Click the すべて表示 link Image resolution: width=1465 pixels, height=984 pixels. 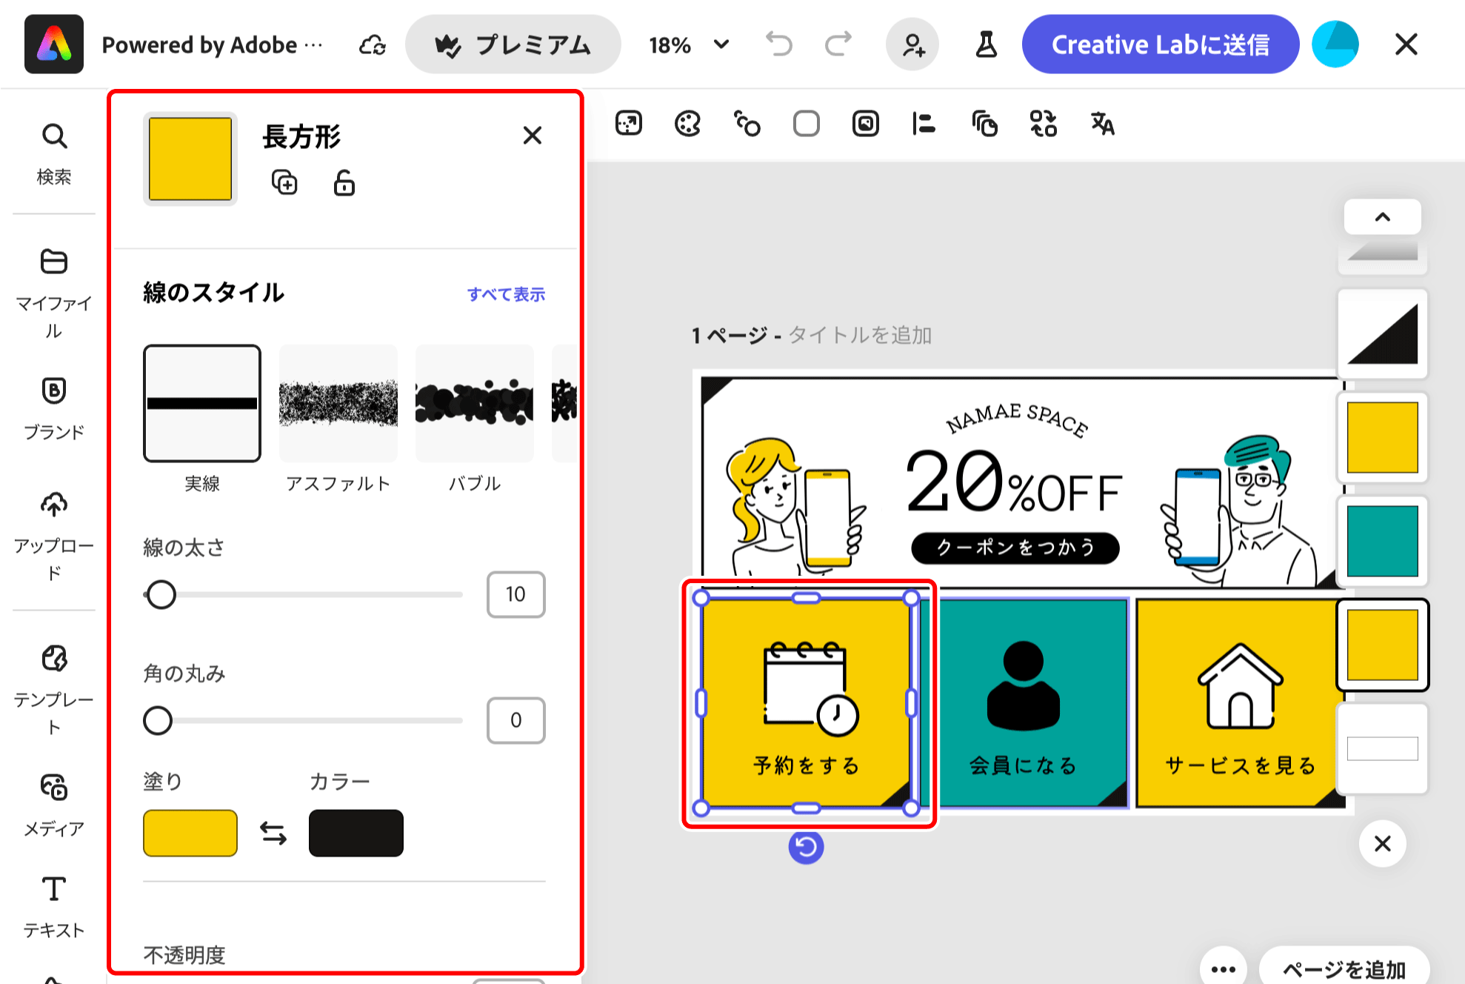(x=506, y=294)
